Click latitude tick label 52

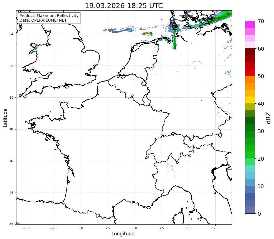point(11,66)
